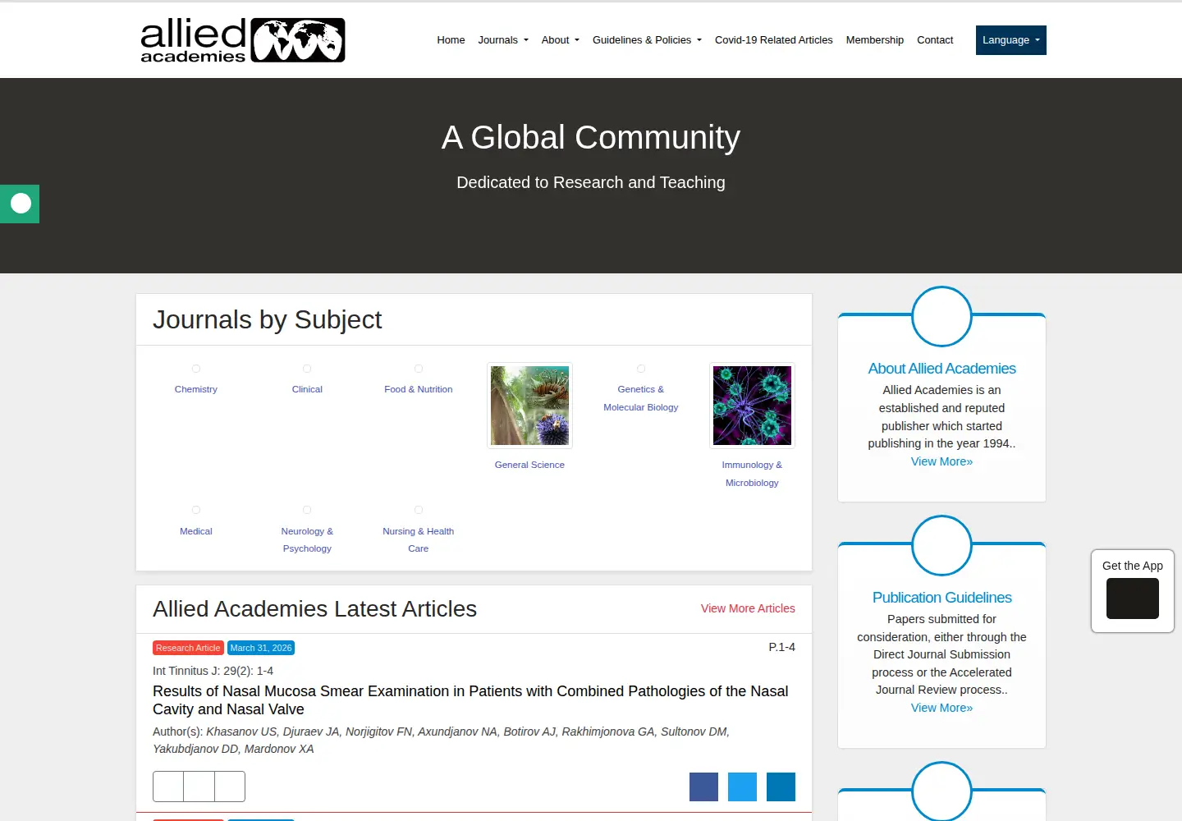Click the red Research Article badge

coord(188,648)
